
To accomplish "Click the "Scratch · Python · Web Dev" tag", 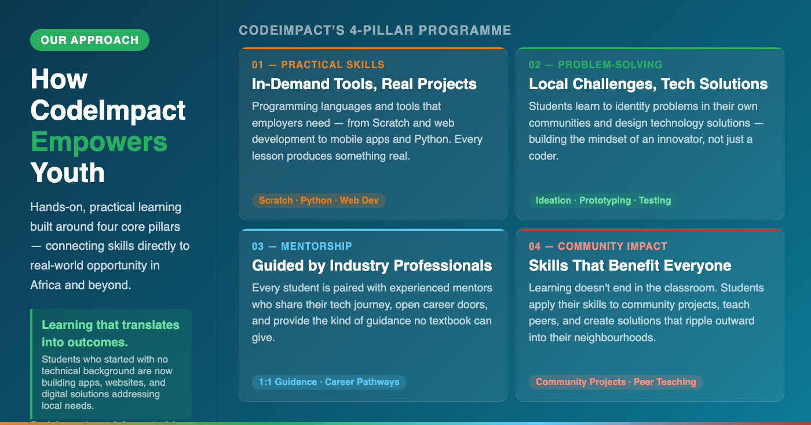I will tap(319, 201).
